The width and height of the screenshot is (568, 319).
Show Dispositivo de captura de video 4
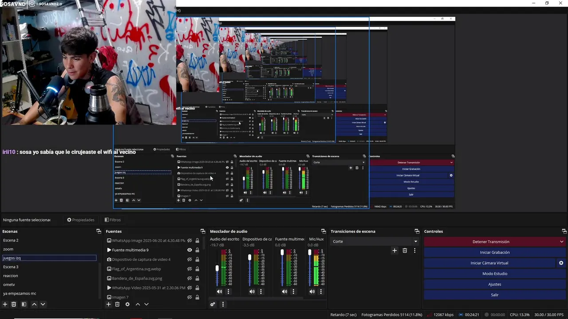pyautogui.click(x=189, y=260)
